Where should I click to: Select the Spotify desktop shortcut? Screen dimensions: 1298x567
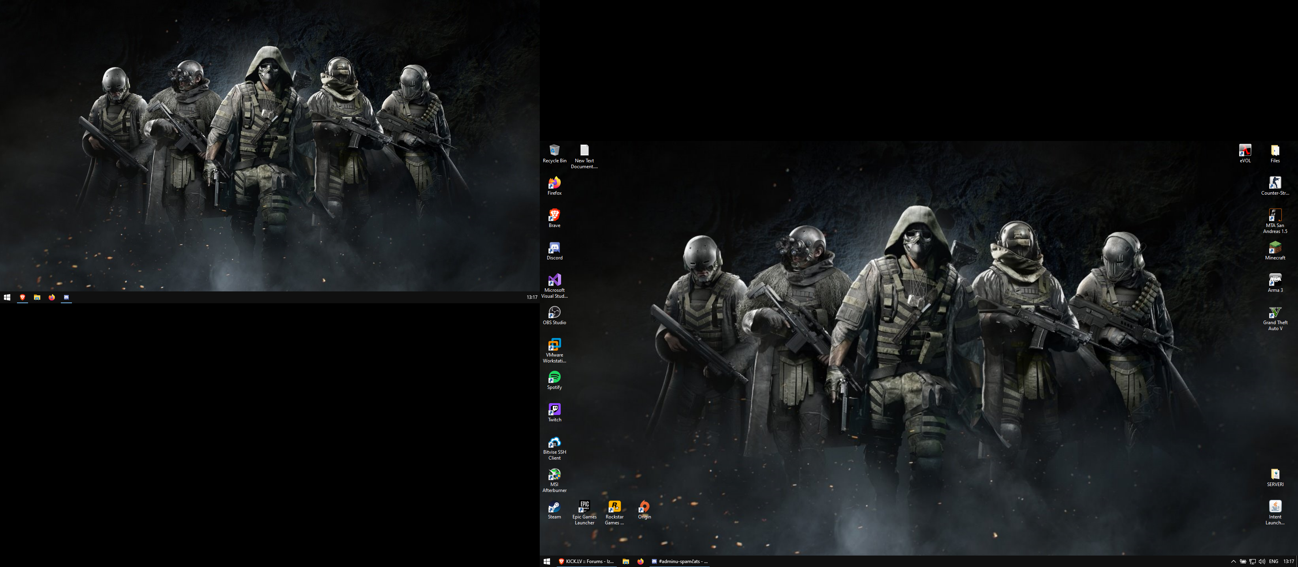(554, 380)
